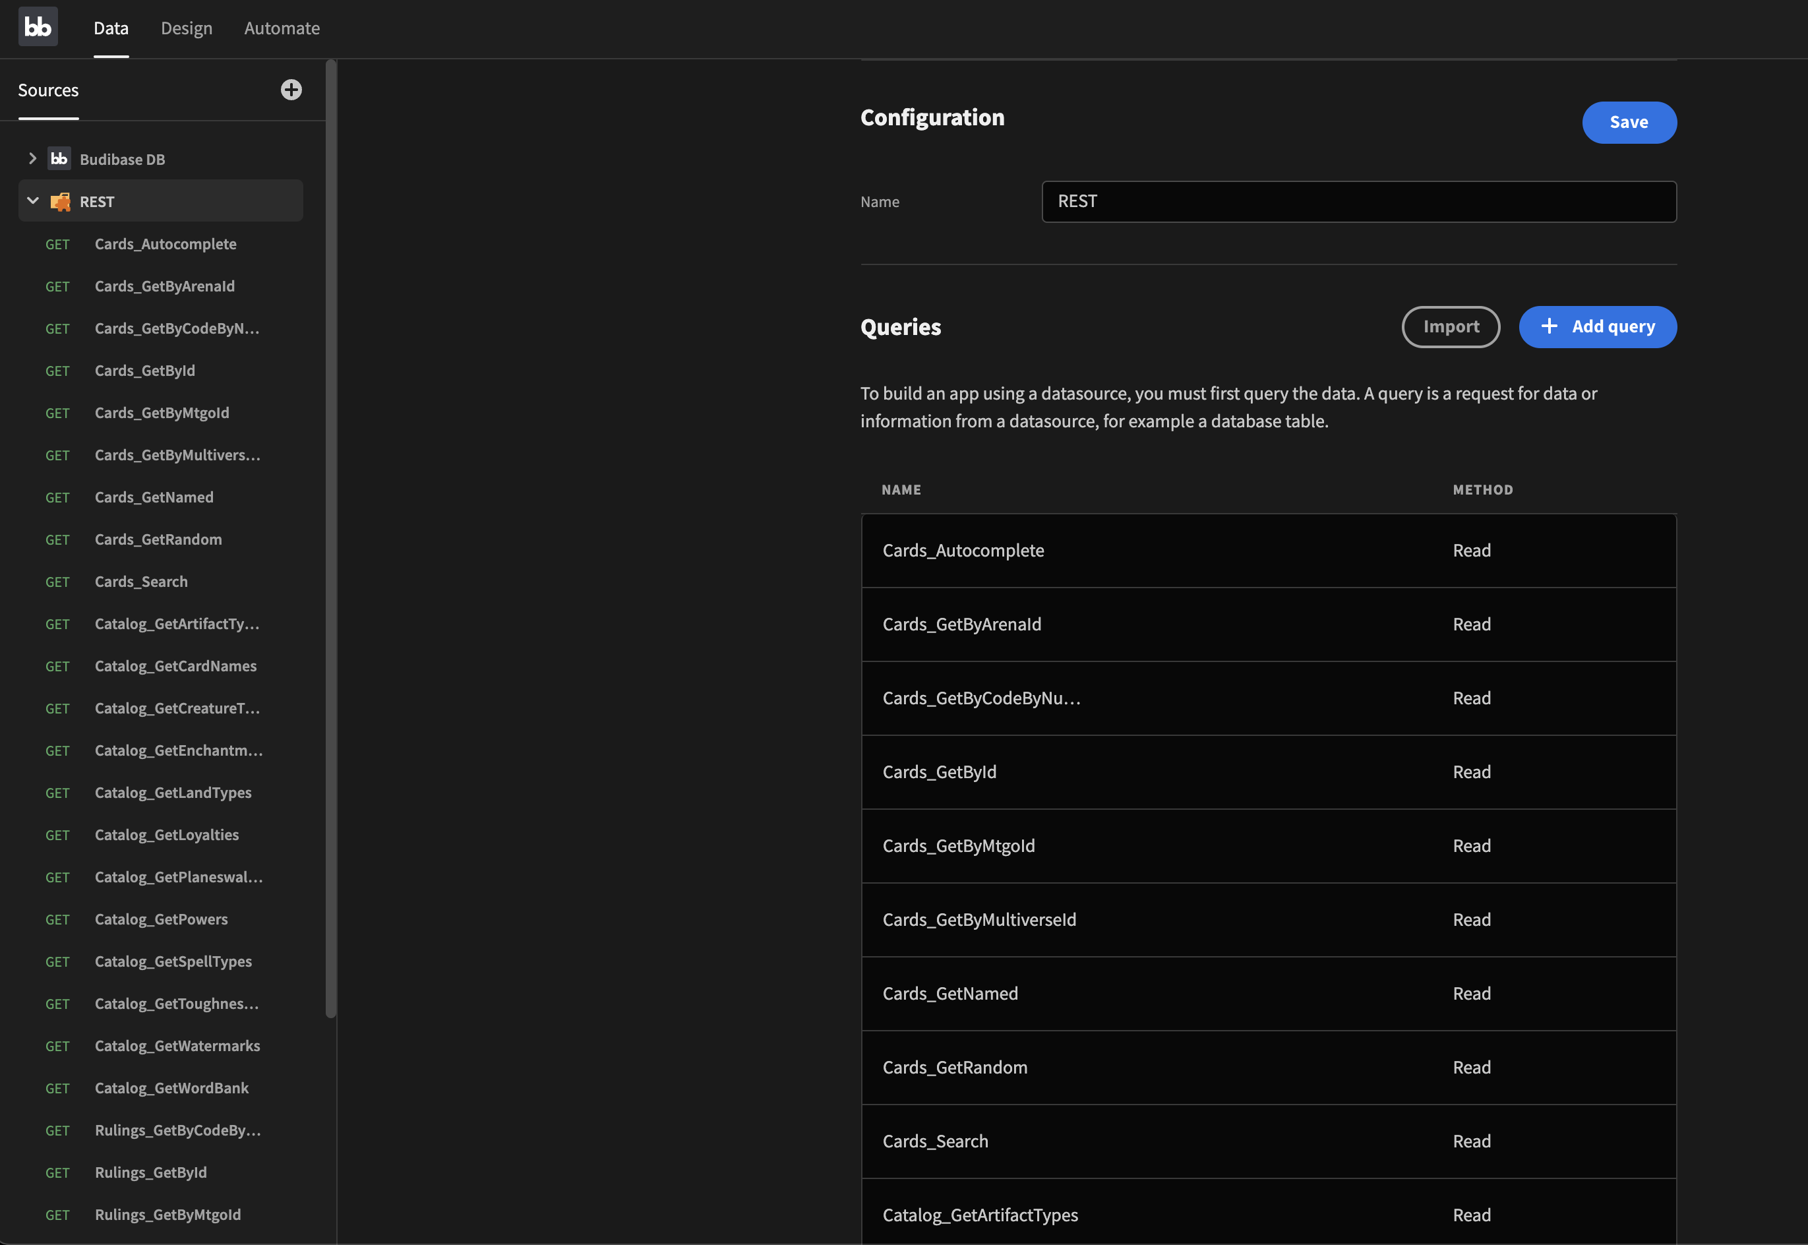Click the Budibase DB source icon
1808x1245 pixels.
point(59,159)
